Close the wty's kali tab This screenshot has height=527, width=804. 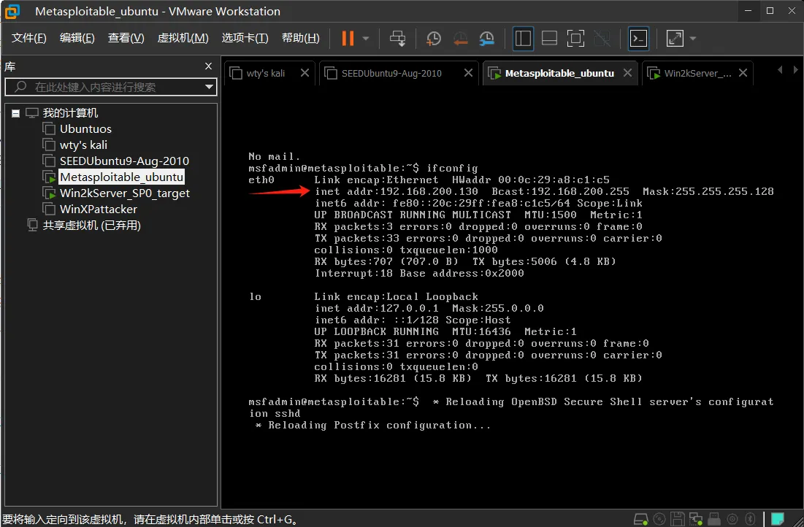pyautogui.click(x=305, y=73)
